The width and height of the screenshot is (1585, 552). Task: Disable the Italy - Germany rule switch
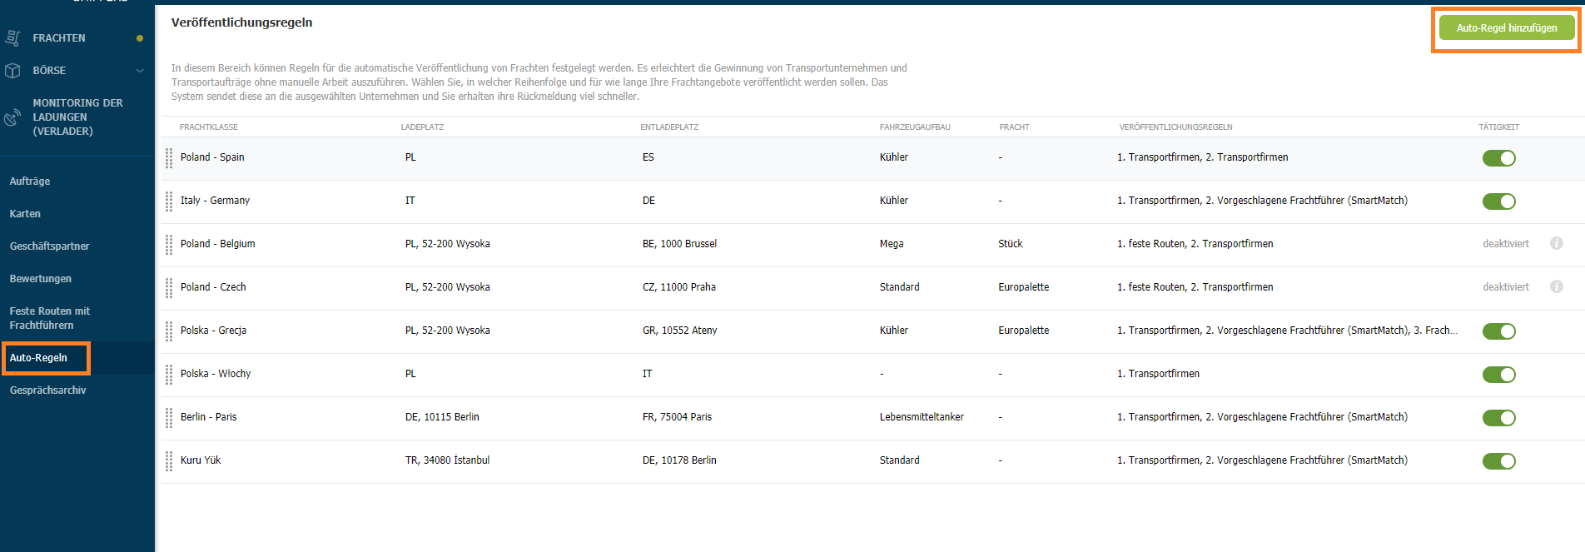(1498, 201)
